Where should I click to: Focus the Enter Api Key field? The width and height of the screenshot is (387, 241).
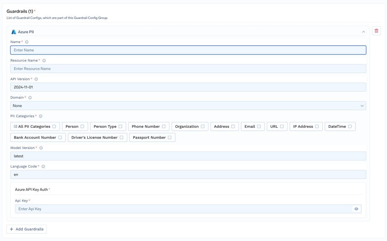click(x=188, y=209)
